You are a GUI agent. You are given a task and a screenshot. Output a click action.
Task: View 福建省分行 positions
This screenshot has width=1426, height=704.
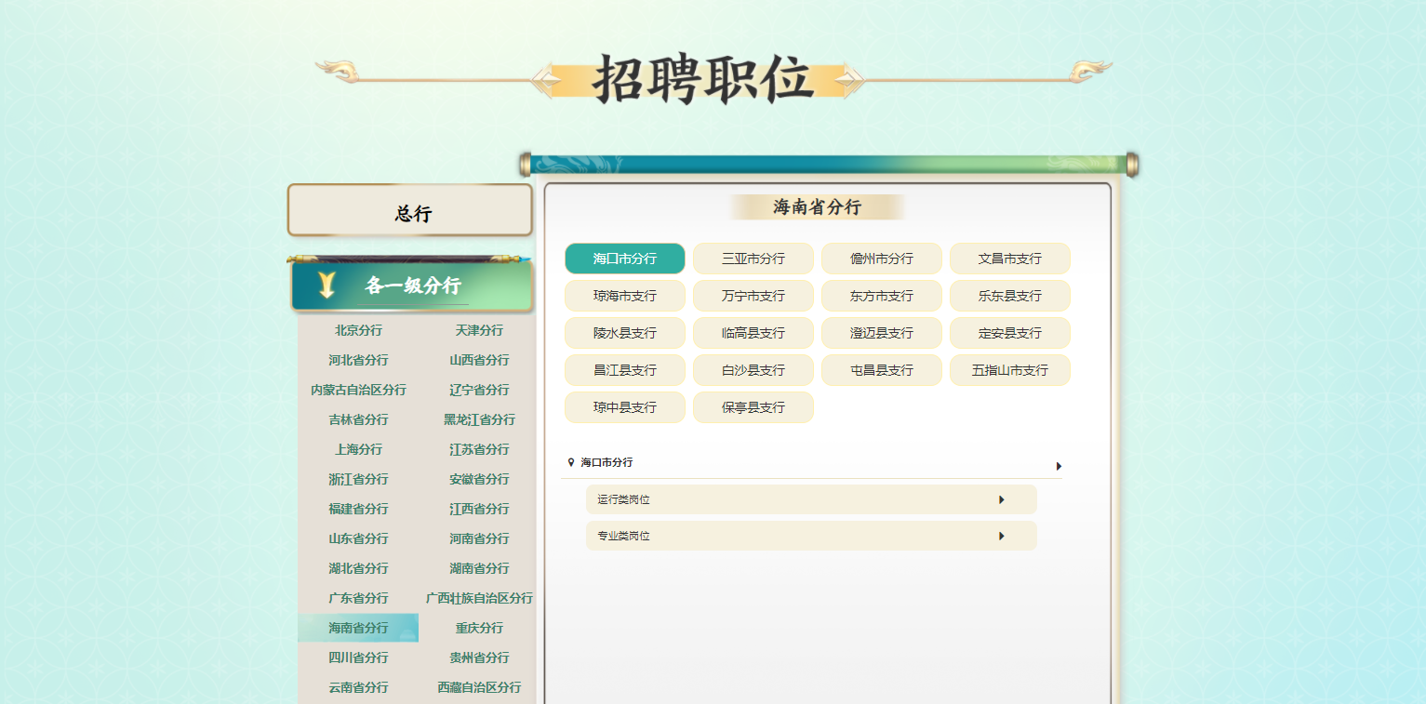click(358, 509)
